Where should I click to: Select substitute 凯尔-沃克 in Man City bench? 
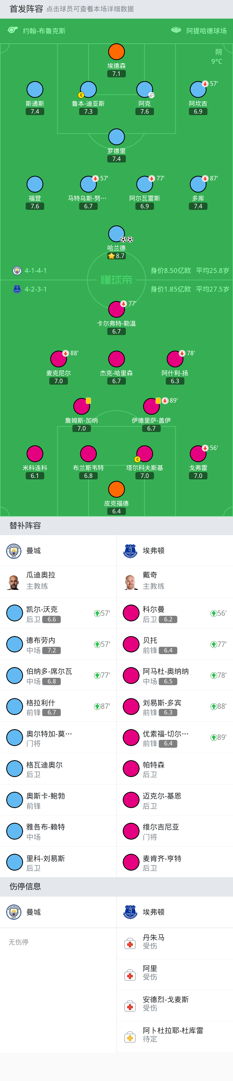[58, 614]
